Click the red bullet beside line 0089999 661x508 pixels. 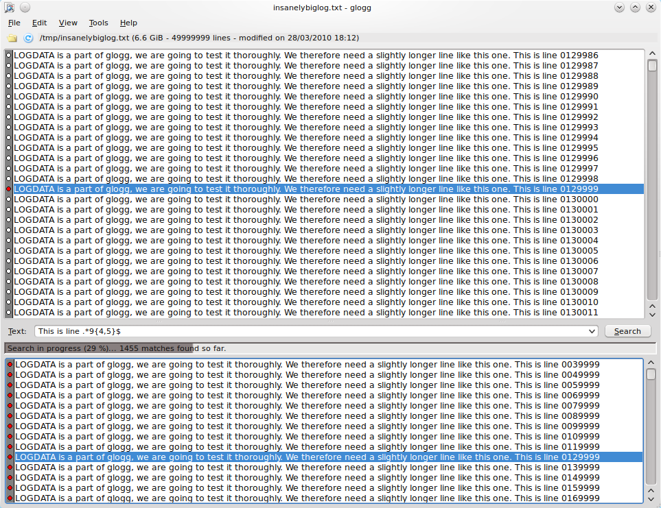(10, 416)
